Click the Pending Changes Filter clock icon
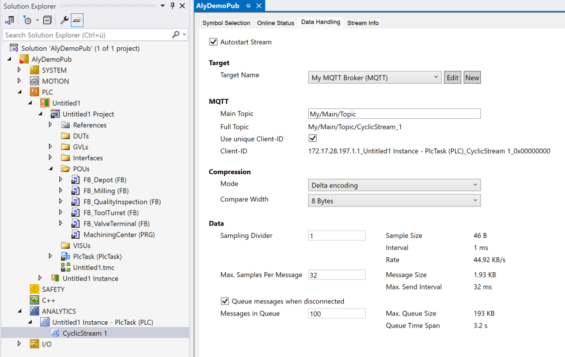Screen dimensions: 565x357 coord(27,20)
